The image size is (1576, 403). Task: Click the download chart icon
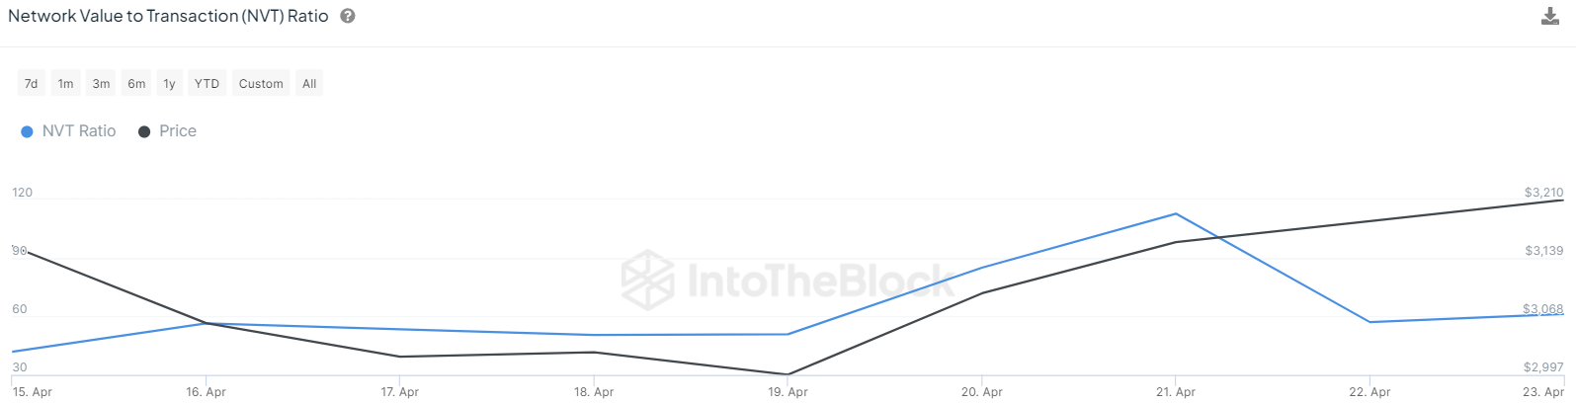1550,17
